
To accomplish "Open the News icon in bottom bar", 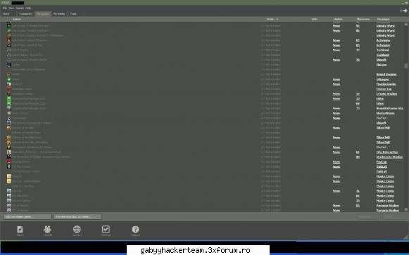I will tap(20, 230).
